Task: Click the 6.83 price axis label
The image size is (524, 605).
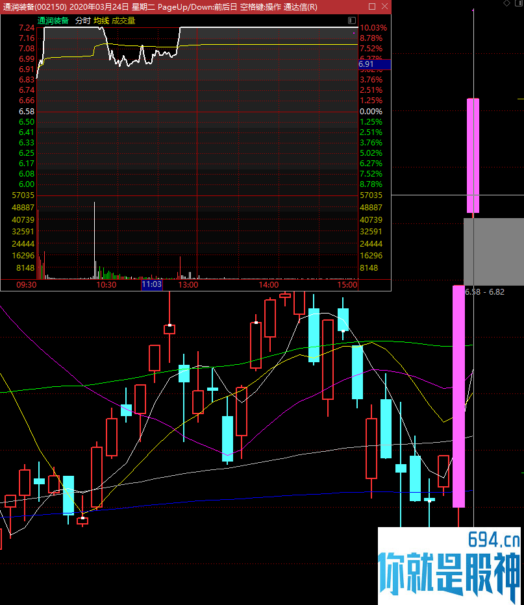Action: point(27,80)
